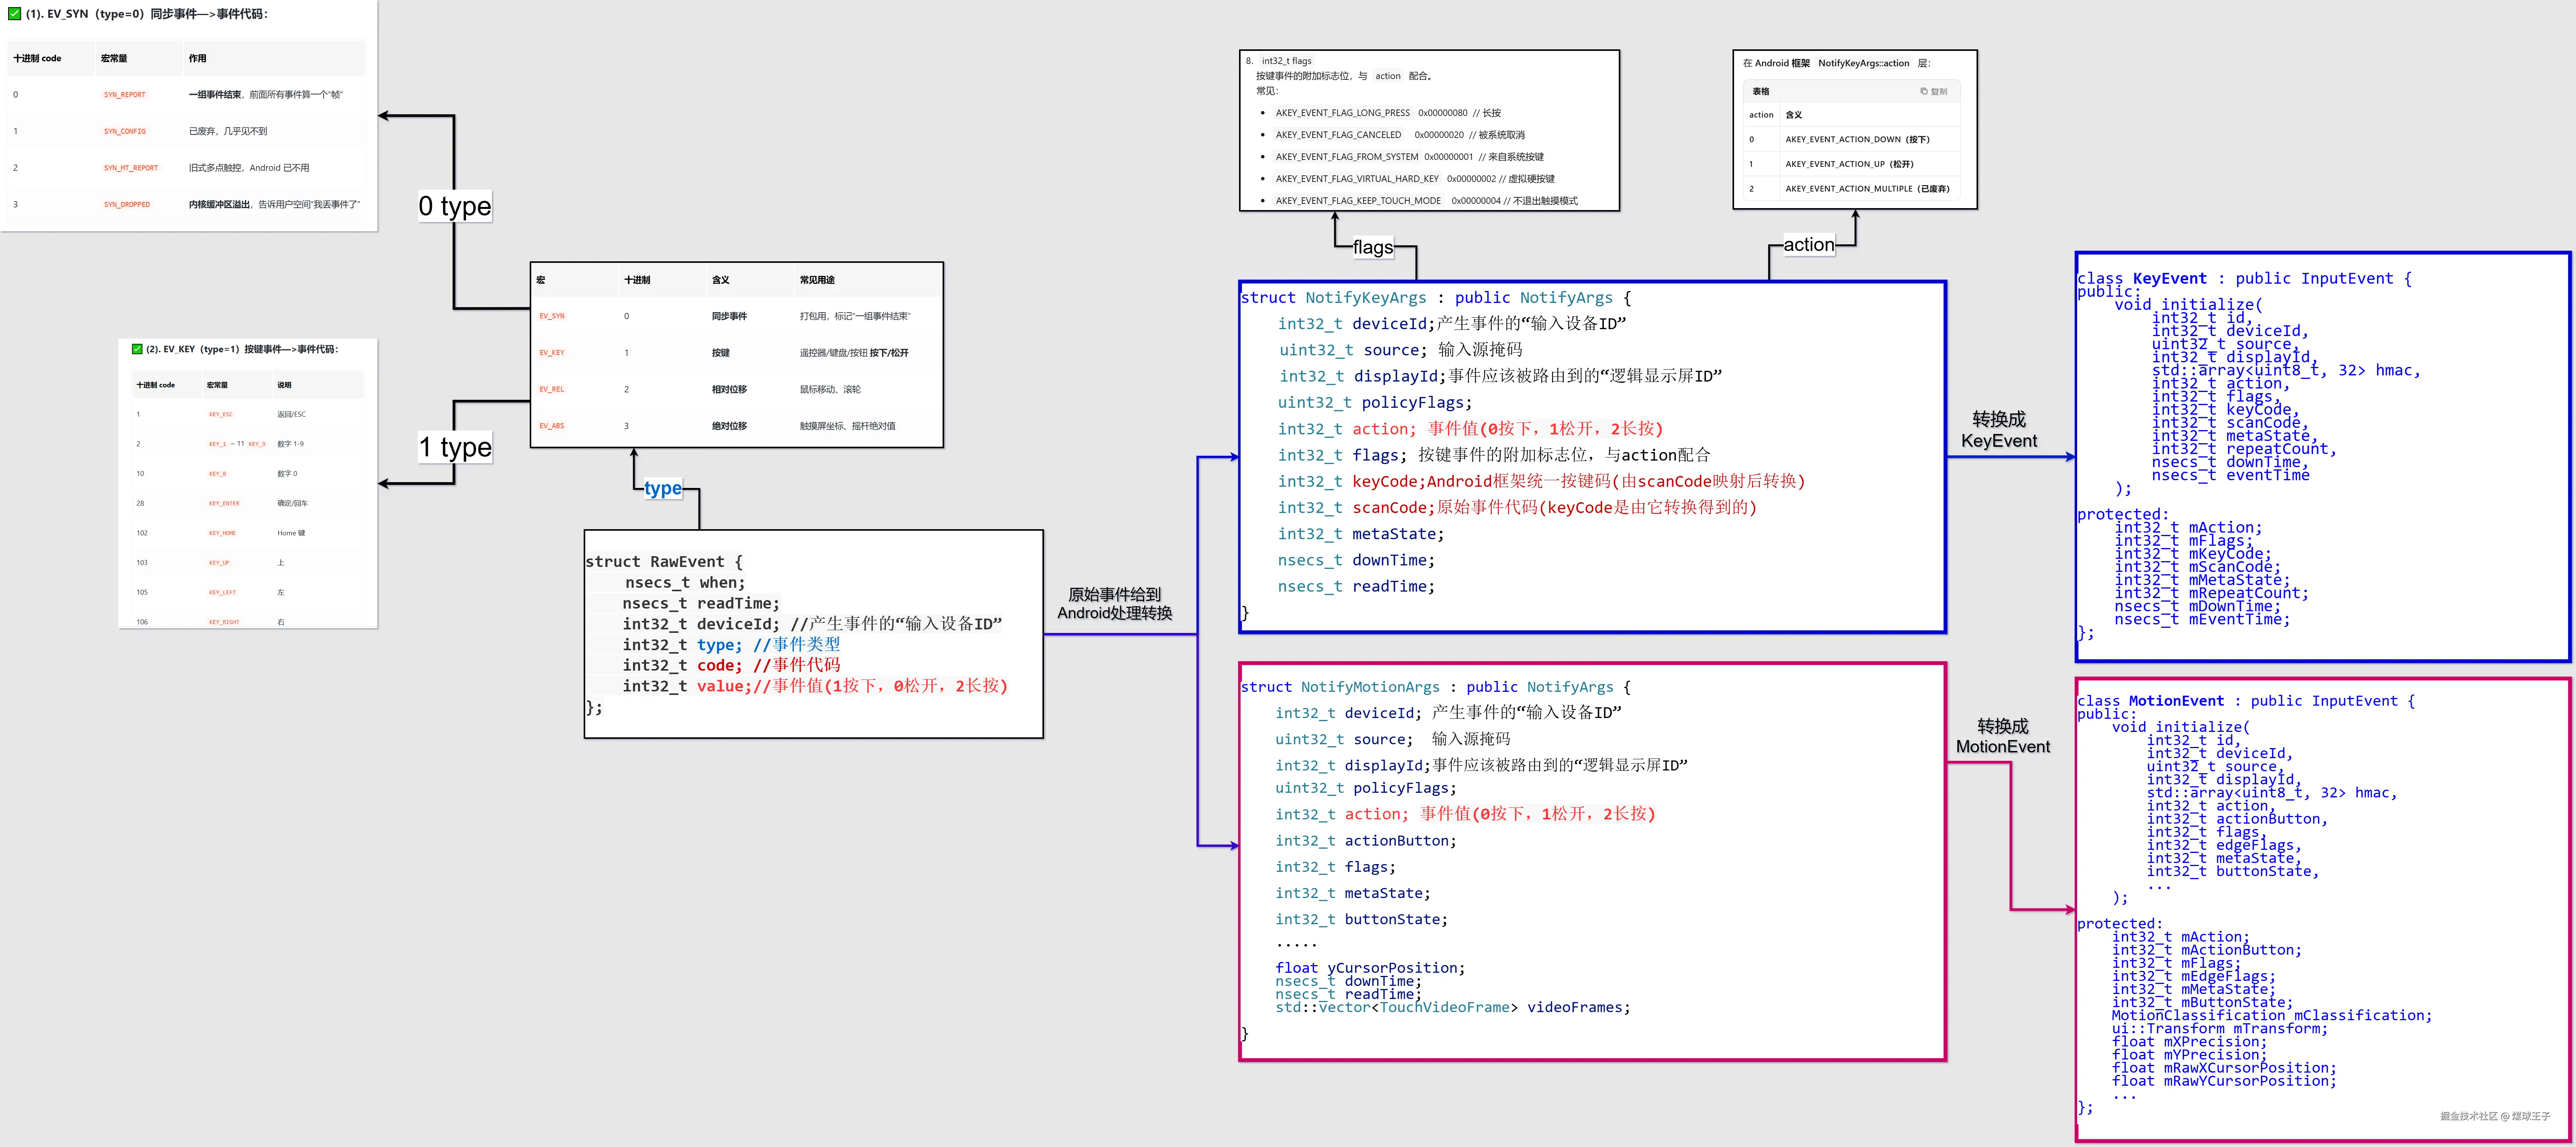Click 'struct NotifyMotionArgs' title line
The width and height of the screenshot is (2576, 1147).
click(x=1435, y=687)
